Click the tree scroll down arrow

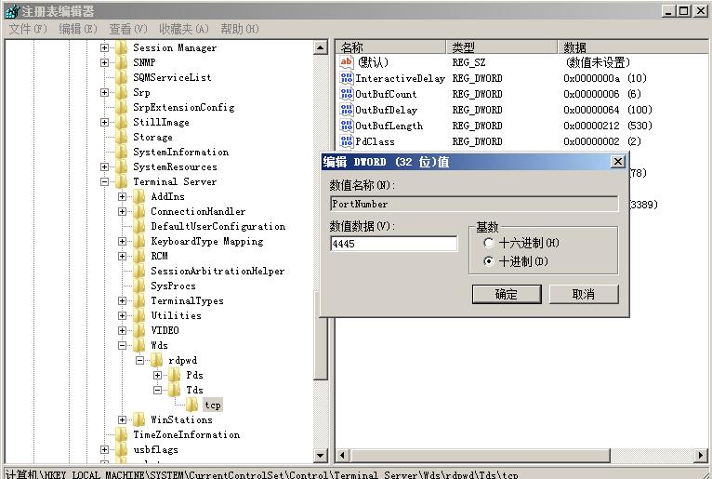(x=321, y=455)
